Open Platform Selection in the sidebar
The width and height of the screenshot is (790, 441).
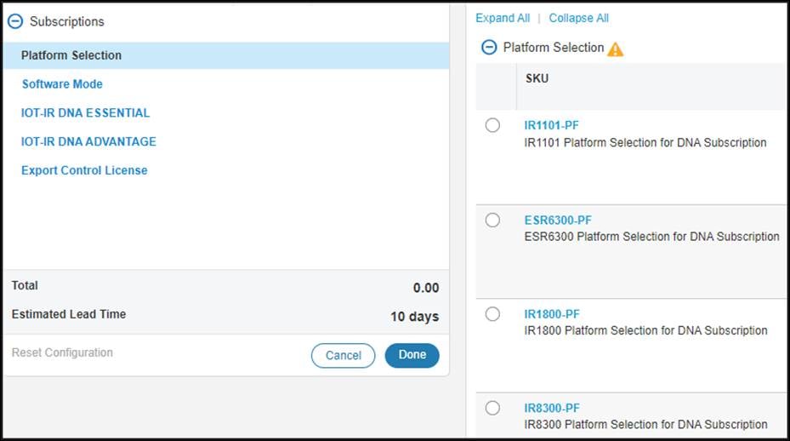click(x=71, y=55)
